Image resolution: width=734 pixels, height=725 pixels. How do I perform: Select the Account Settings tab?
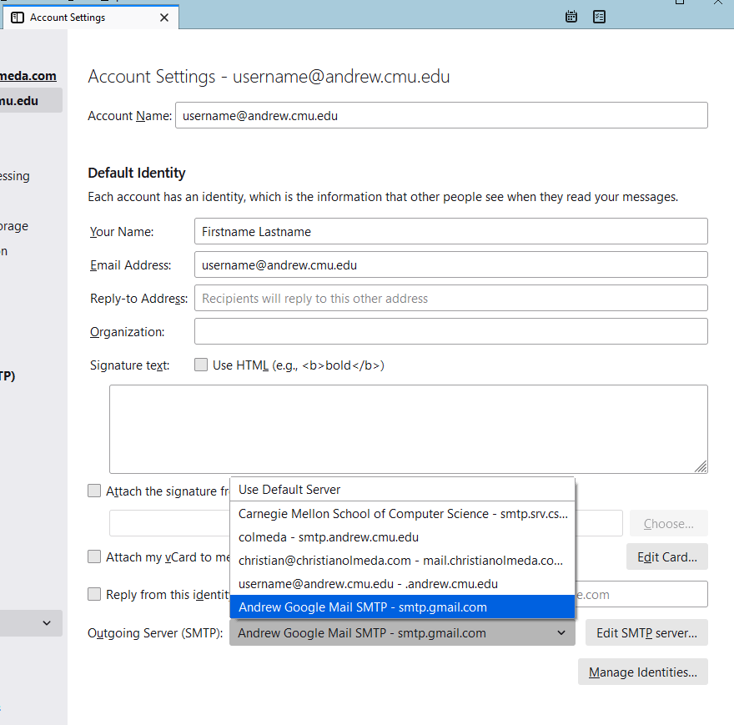pos(90,18)
